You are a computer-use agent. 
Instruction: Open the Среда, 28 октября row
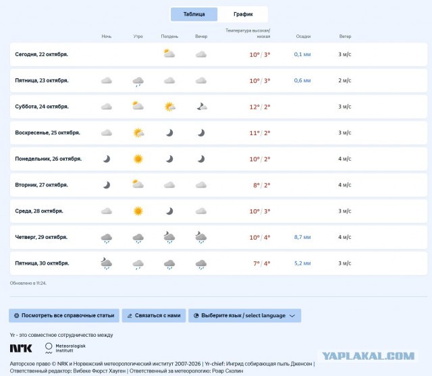point(219,211)
